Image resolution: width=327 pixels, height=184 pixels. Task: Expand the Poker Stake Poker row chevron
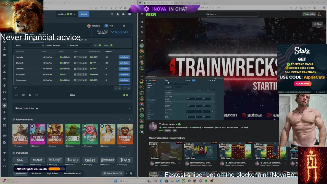129,108
